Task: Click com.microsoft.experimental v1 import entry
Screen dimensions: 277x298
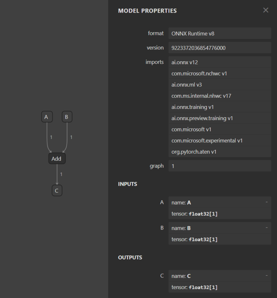Action: (x=219, y=140)
